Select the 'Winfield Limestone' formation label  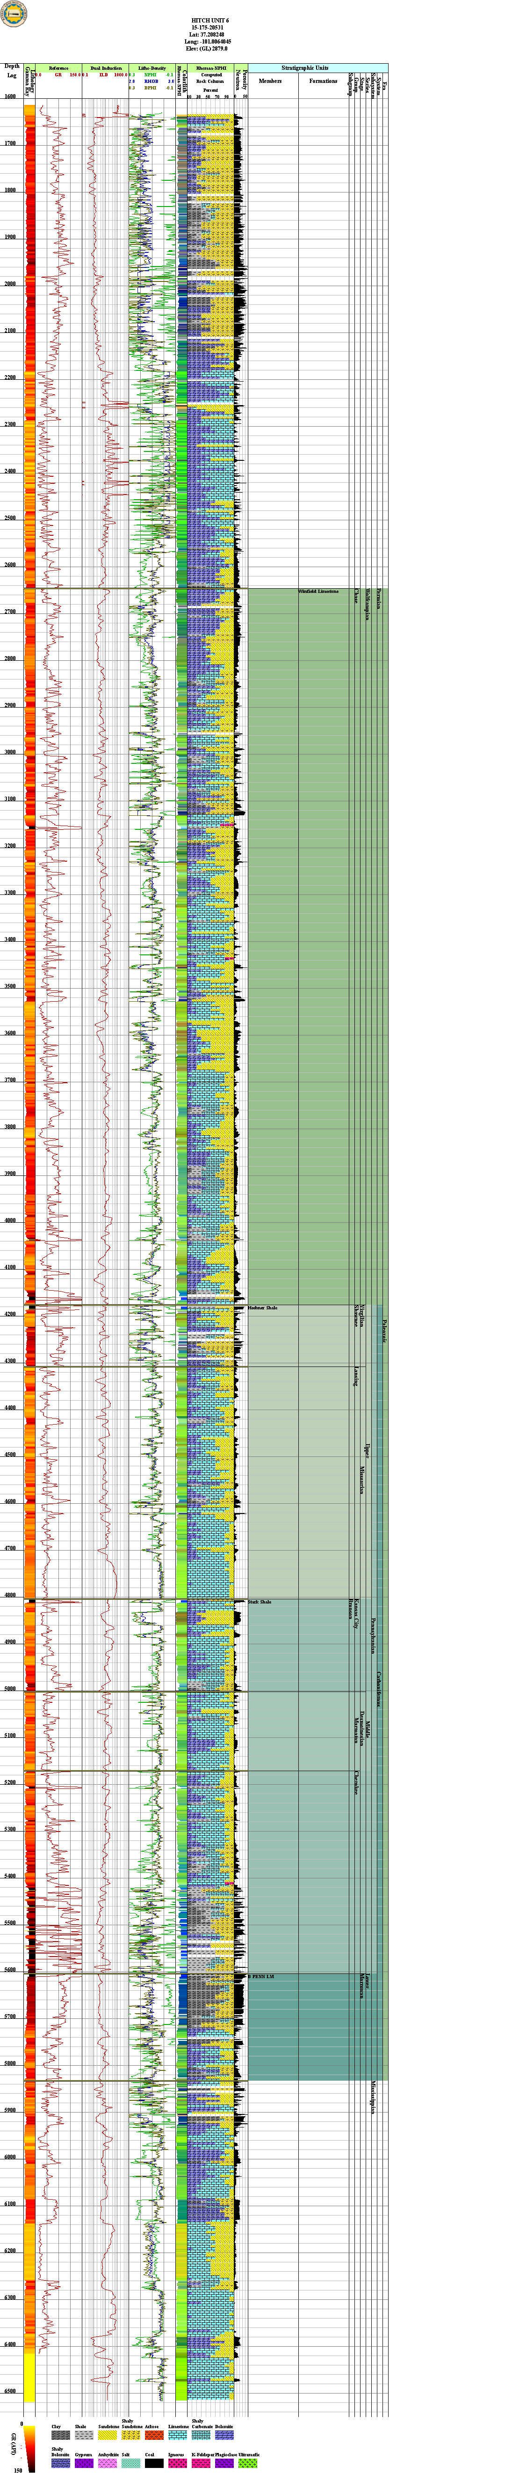tap(318, 592)
